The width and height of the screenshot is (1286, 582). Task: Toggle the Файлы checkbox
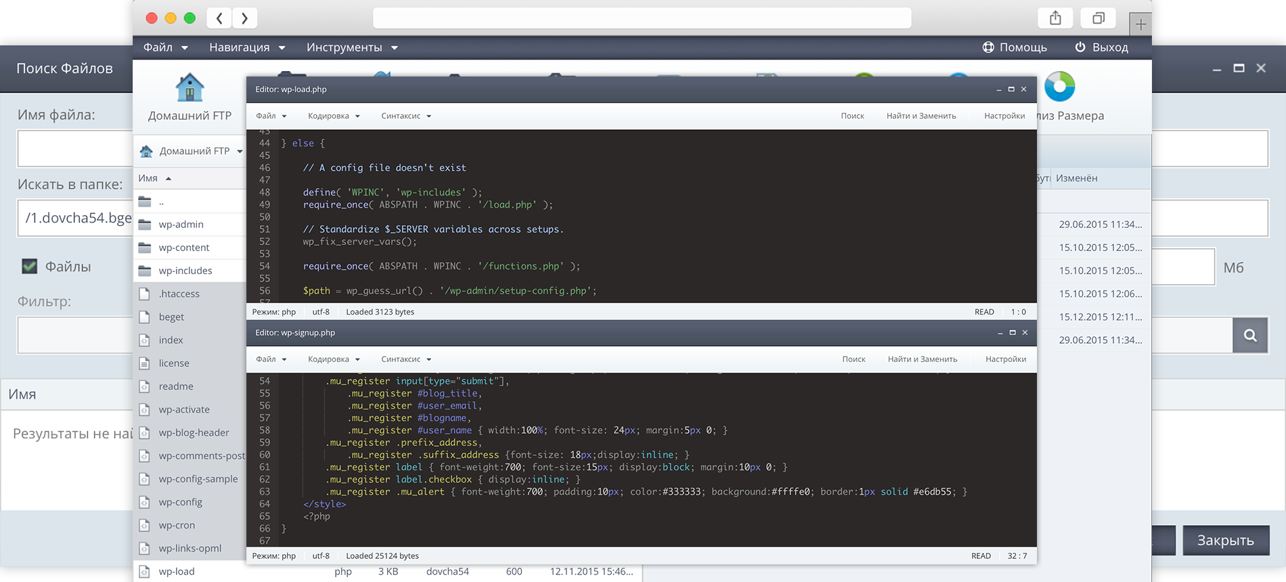29,267
